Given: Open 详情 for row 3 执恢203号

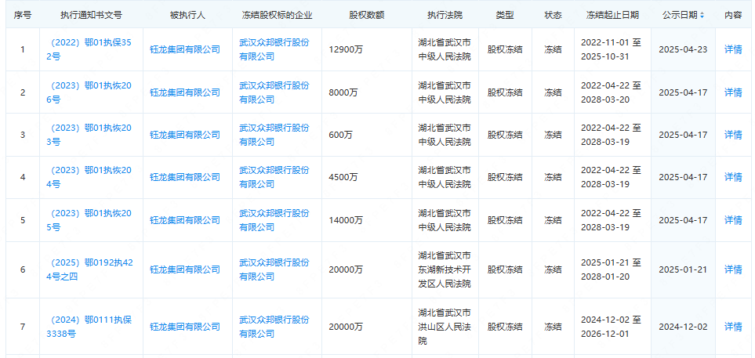Looking at the screenshot, I should click(733, 135).
